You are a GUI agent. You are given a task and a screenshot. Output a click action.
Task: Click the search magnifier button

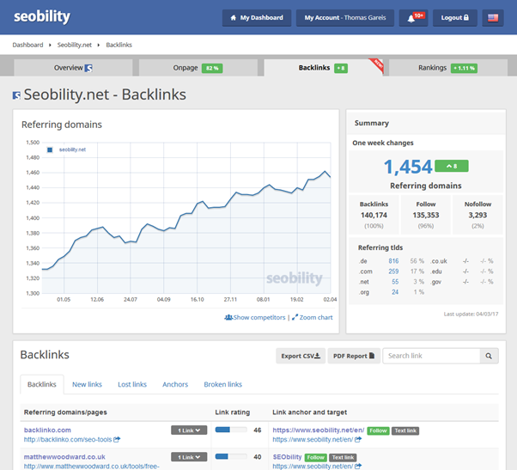coord(489,356)
